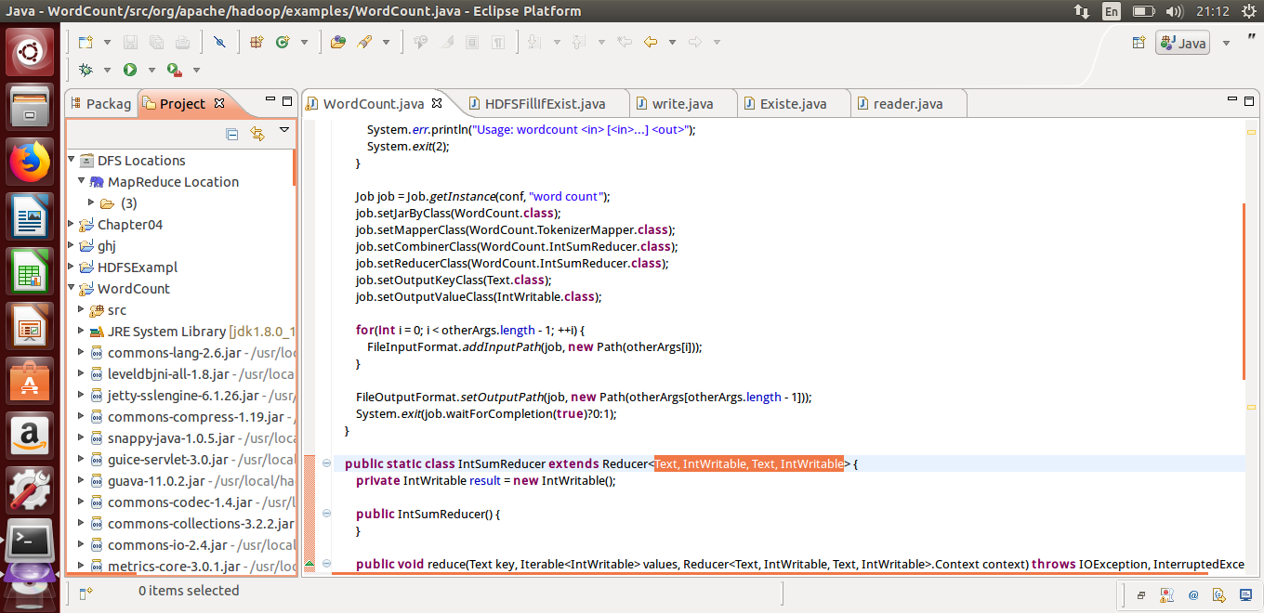Collapse the WordCount project node
This screenshot has height=613, width=1264.
click(72, 288)
